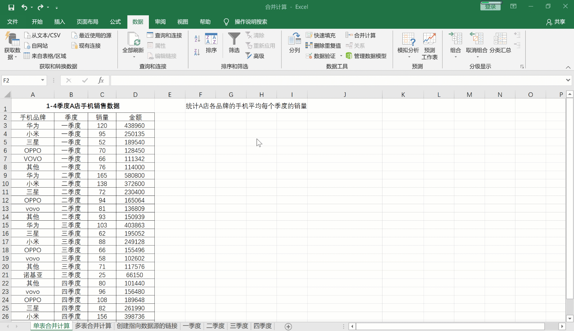This screenshot has height=331, width=574.
Task: Switch to the Page Layout (页面布局) tab
Action: point(87,22)
